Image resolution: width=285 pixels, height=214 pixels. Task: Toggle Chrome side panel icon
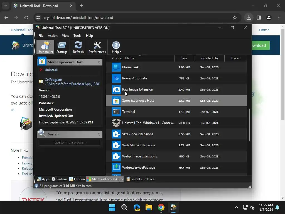[x=259, y=18]
